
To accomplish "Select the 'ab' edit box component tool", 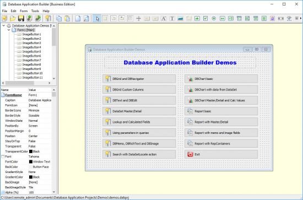I will click(x=197, y=19).
